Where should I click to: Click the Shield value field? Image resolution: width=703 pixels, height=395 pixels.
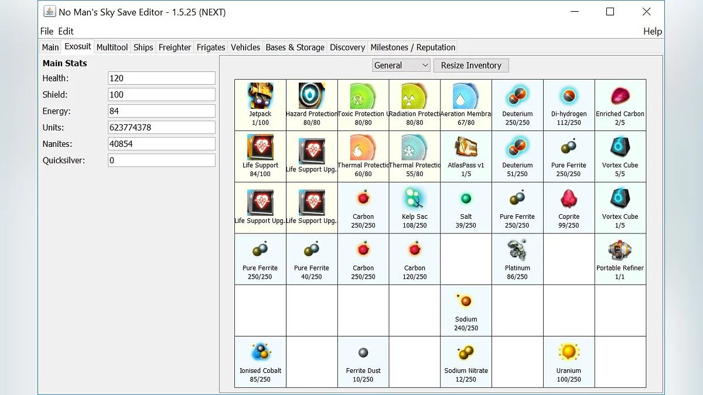[x=162, y=94]
